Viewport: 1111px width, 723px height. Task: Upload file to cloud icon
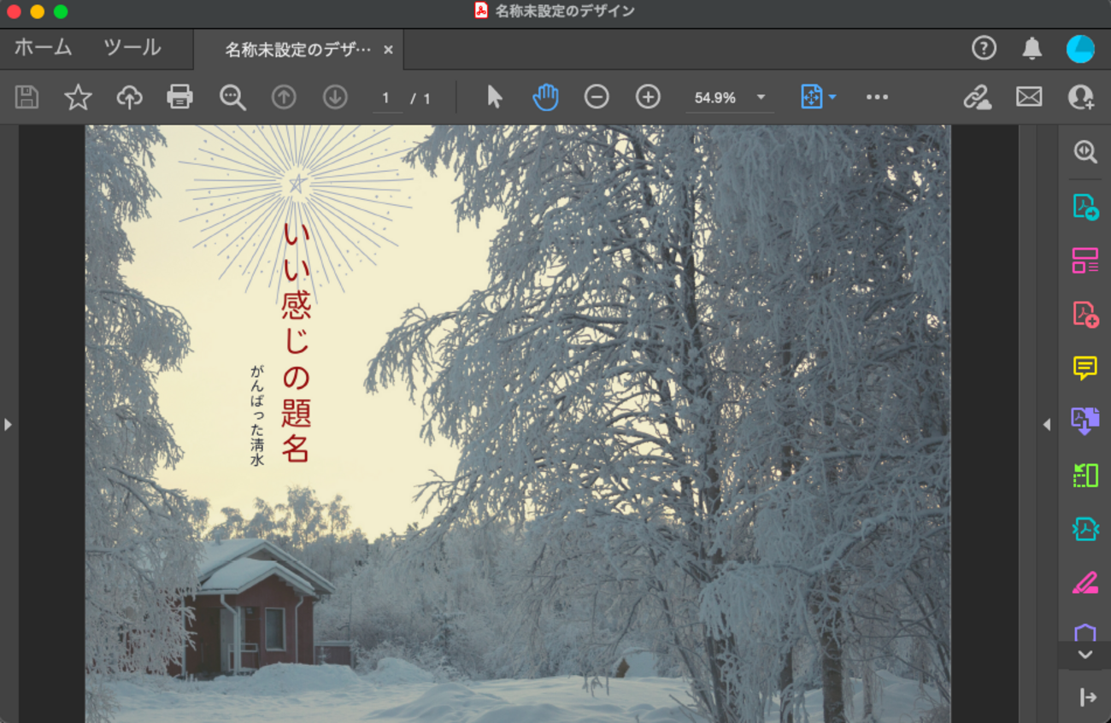pos(129,97)
